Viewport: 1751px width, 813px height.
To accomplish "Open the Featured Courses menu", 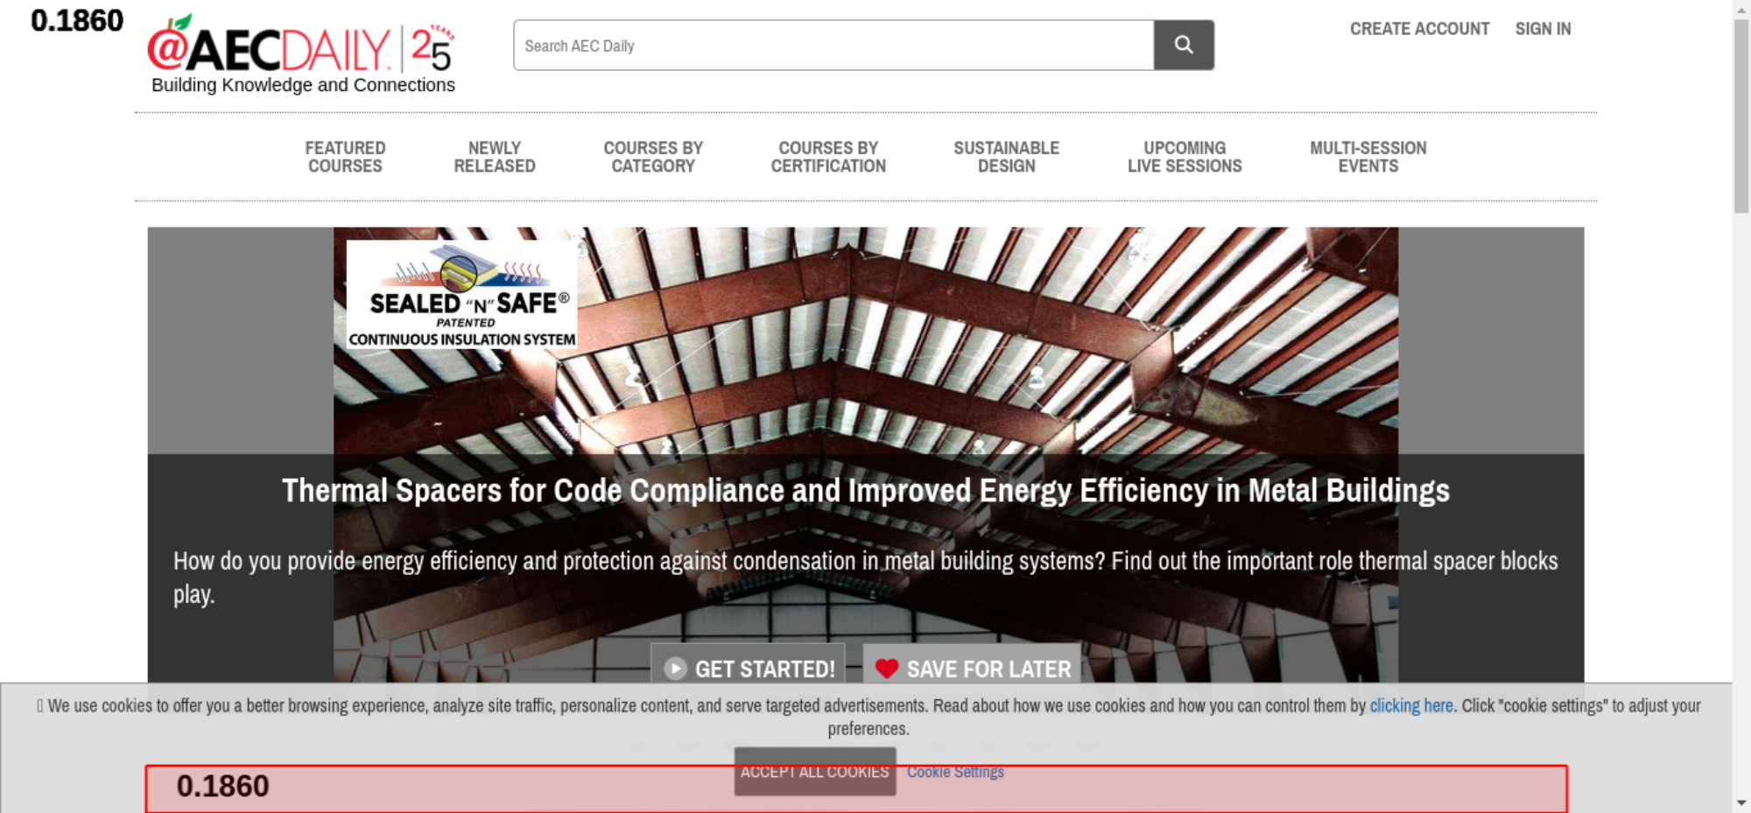I will coord(345,158).
